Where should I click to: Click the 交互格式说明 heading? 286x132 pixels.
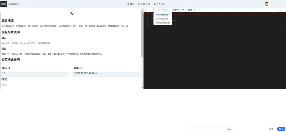(11, 32)
